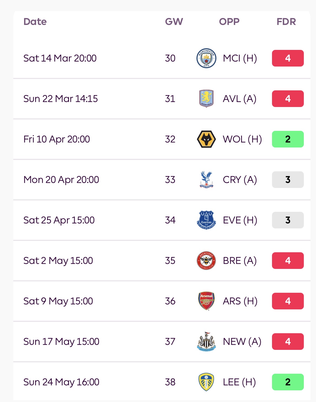Select the AVL (A) opponent label
This screenshot has height=402, width=316.
pos(240,99)
